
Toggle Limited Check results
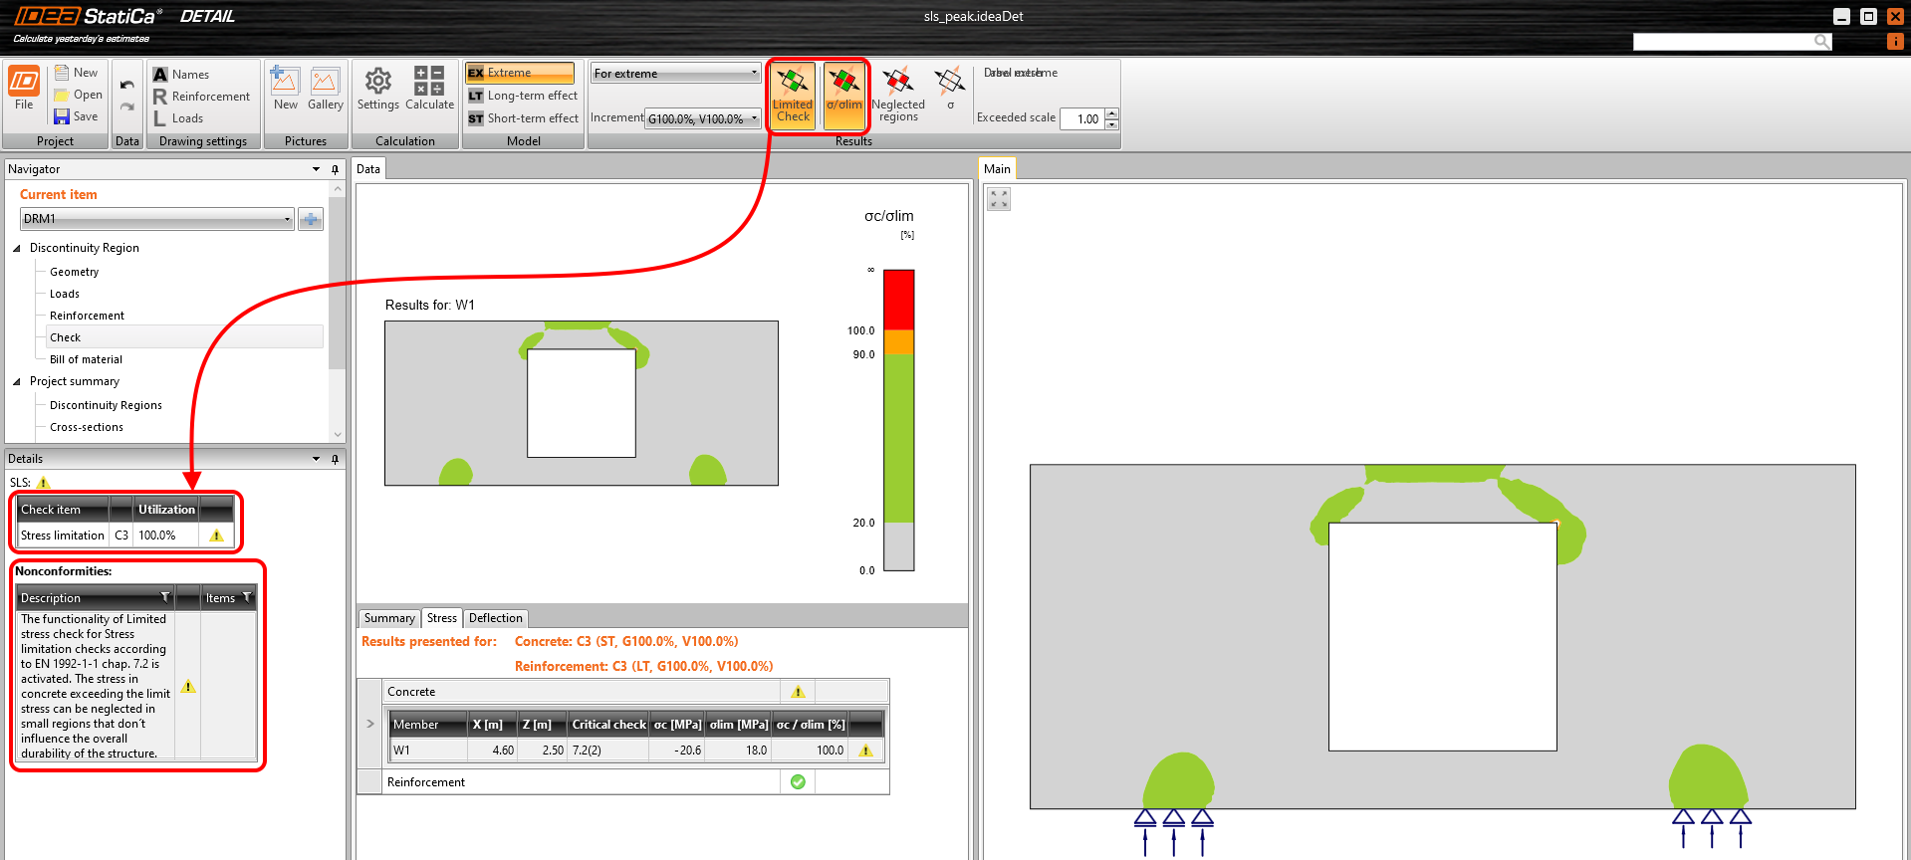tap(793, 95)
